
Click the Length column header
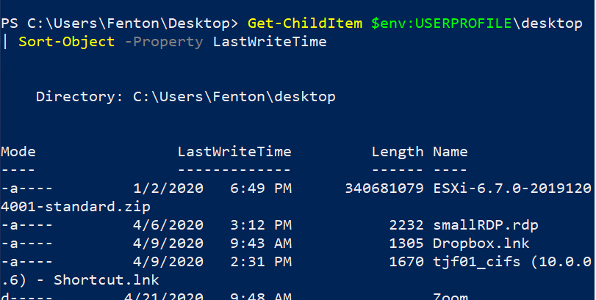point(398,152)
